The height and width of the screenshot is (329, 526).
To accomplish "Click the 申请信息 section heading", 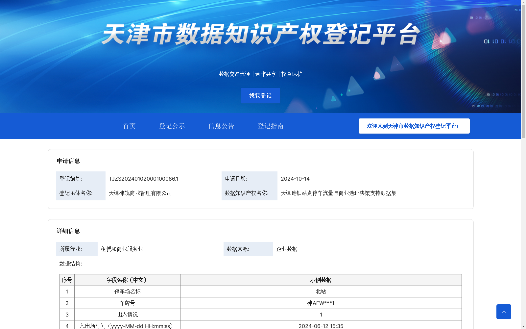I will coord(68,161).
